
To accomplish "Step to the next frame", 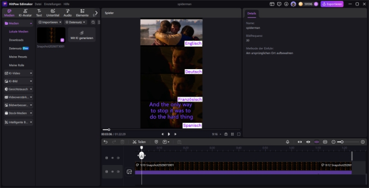I will [x=175, y=134].
